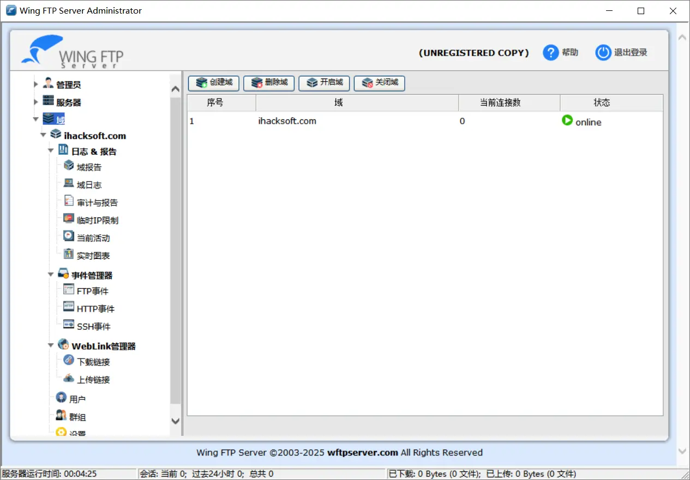Screen dimensions: 690x480
Task: Select 审计与报告 tree item label
Action: pos(97,203)
